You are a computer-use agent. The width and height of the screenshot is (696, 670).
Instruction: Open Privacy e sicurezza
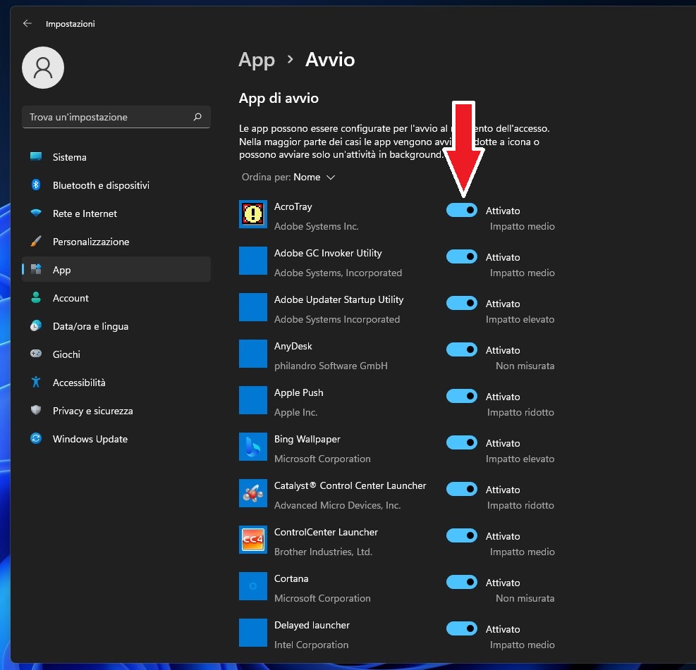point(116,411)
